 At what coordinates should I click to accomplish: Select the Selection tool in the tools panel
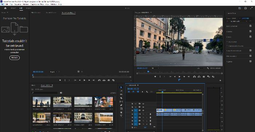click(121, 87)
